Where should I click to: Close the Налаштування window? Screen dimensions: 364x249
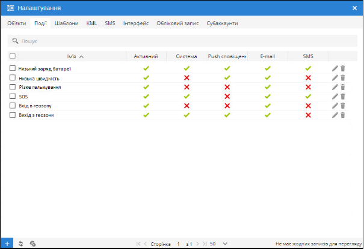click(x=354, y=8)
